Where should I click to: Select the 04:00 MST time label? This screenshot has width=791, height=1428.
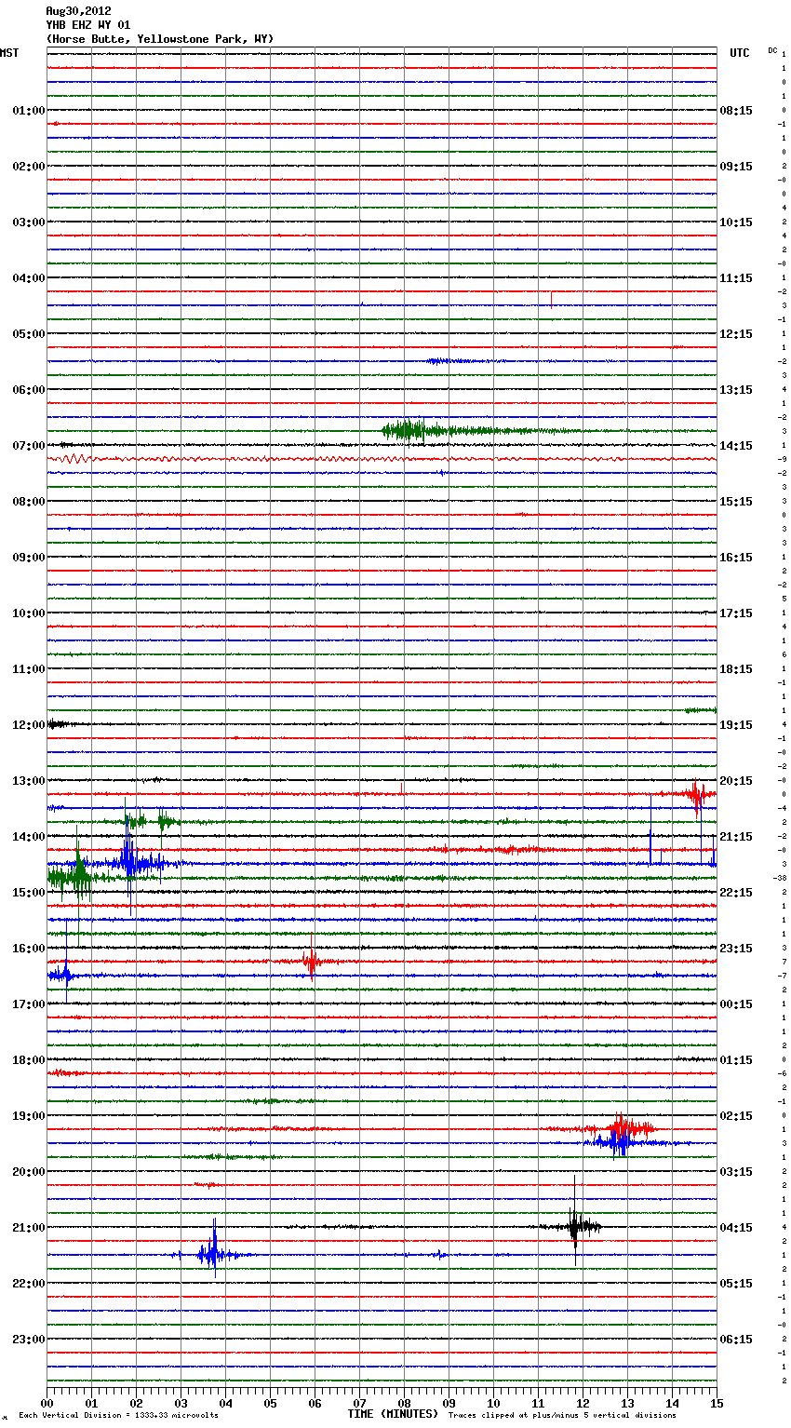point(29,278)
